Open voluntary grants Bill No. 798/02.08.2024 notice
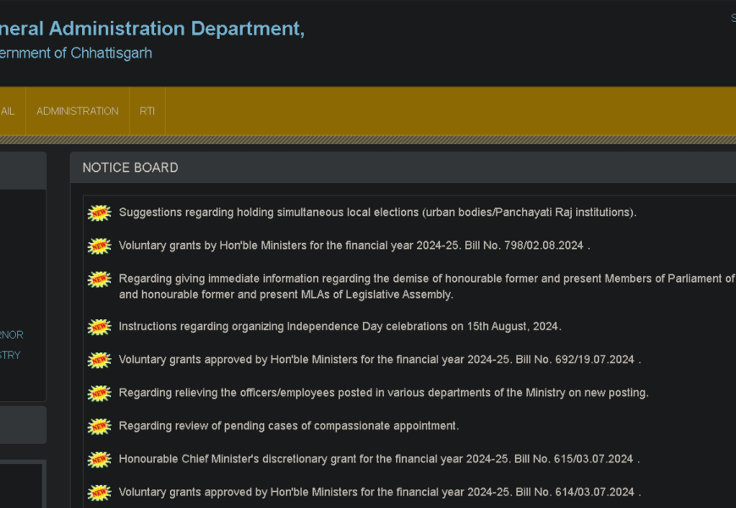This screenshot has width=736, height=508. click(351, 246)
